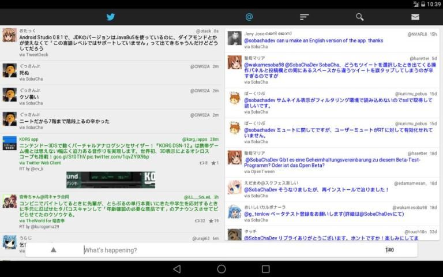Open the lists tab icon
Screen dimensions: 443x277
point(305,17)
